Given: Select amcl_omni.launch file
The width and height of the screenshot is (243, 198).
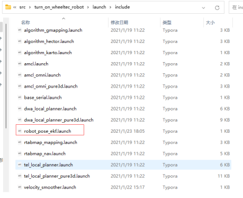Looking at the screenshot, I should pyautogui.click(x=42, y=75).
